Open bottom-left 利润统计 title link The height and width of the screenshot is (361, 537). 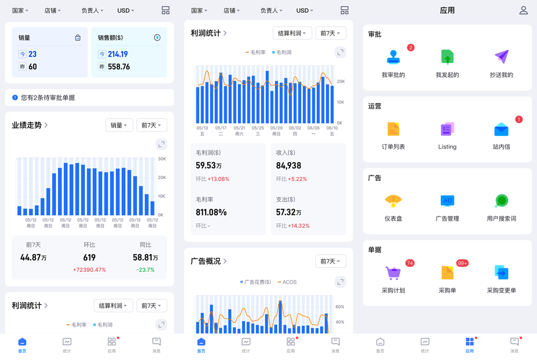(30, 306)
